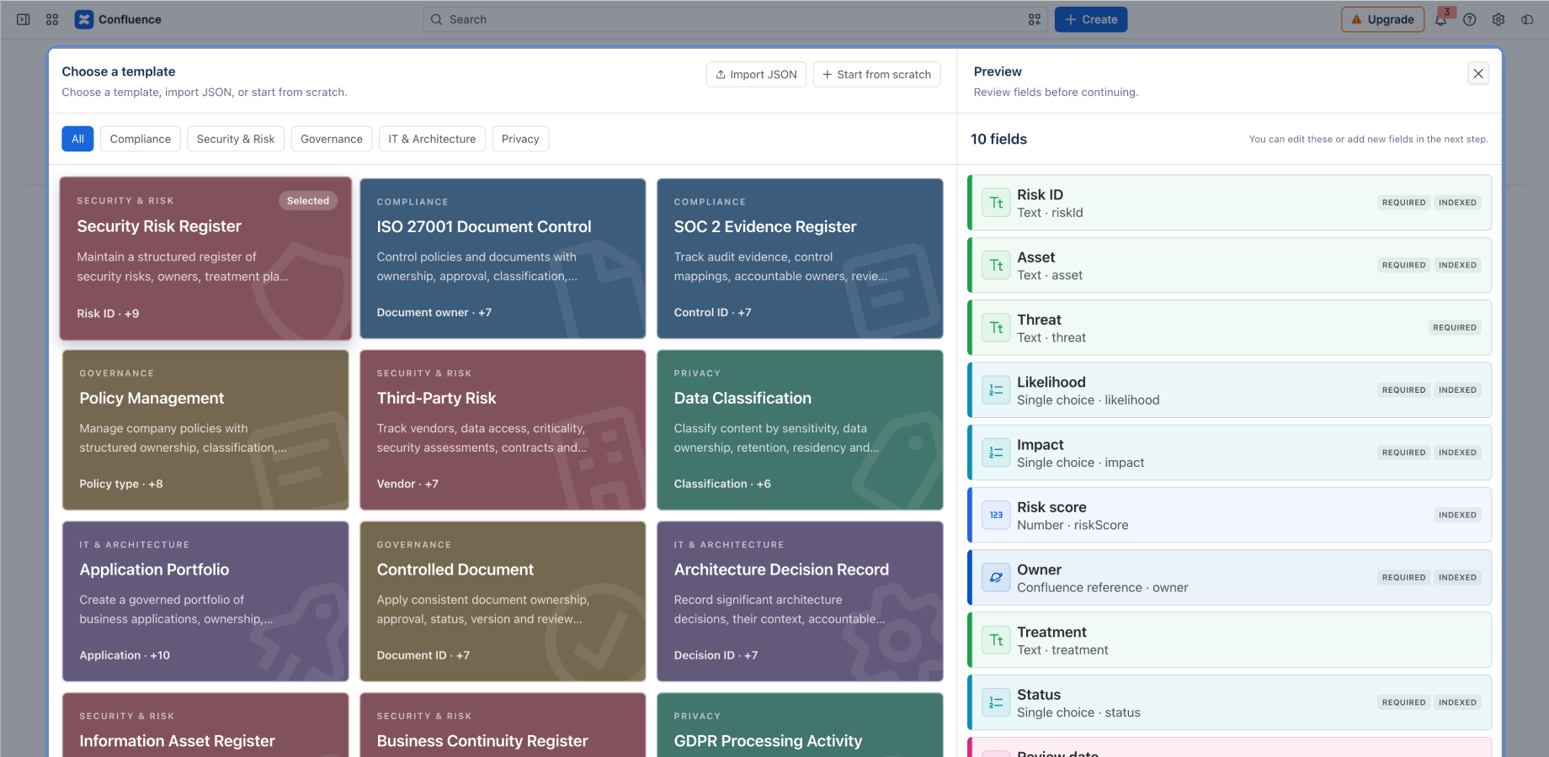Click the Create button
The height and width of the screenshot is (757, 1549).
1091,19
